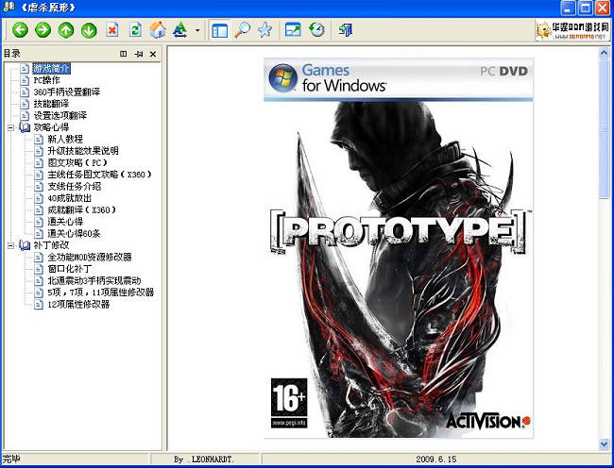The image size is (614, 468).
Task: Select PC操作 in the contents tree
Action: (46, 80)
